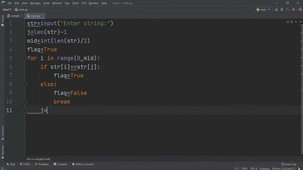Click flag=False on line 9
This screenshot has height=170, width=303.
click(71, 93)
